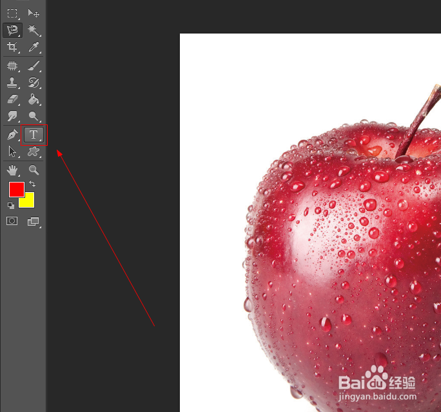Select the Pen tool
The image size is (441, 412).
coord(12,135)
